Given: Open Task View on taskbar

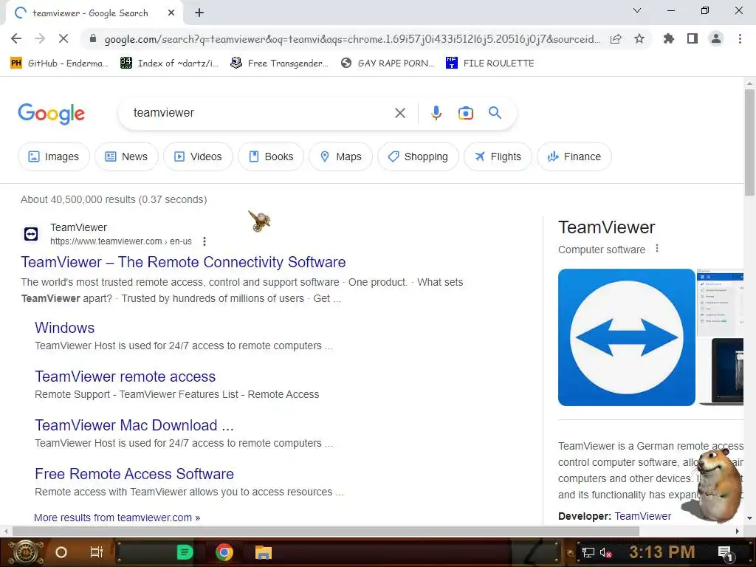Looking at the screenshot, I should tap(97, 552).
